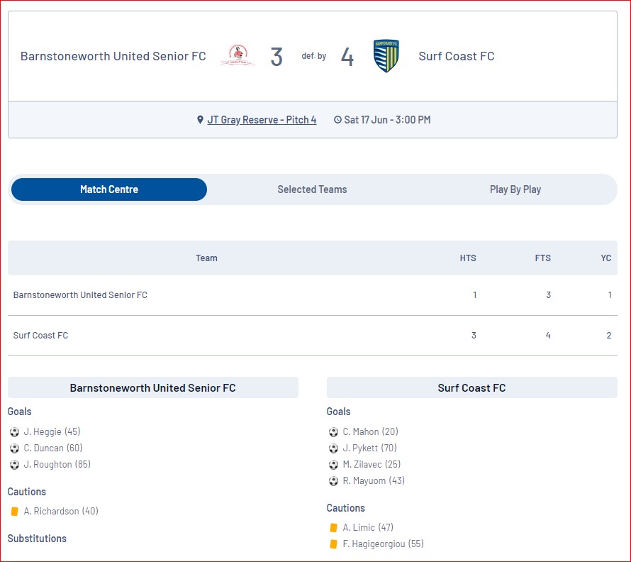
Task: Click the Surf Coast FC header team name
Action: 457,56
